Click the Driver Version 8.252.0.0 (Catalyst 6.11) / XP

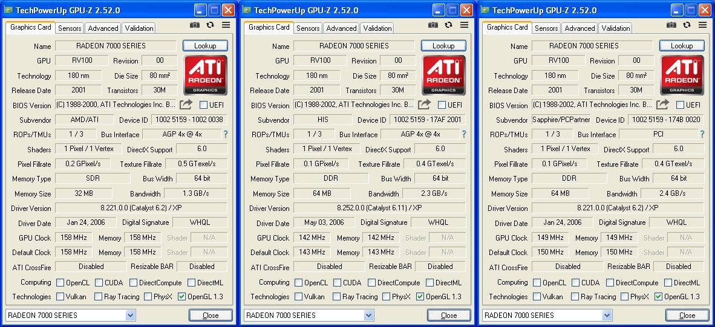pos(379,208)
